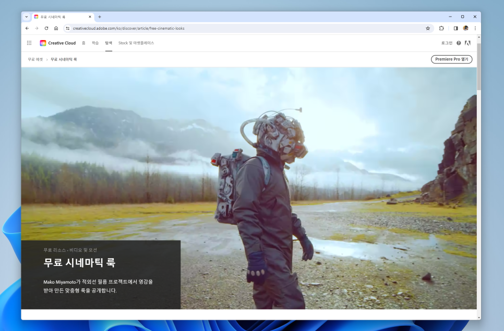Toggle the browser side panel
Screen dimensions: 504x331
[455, 28]
